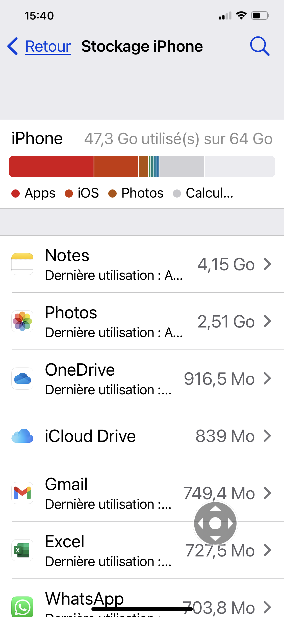The height and width of the screenshot is (617, 284).
Task: Tap the back arrow chevron
Action: pyautogui.click(x=13, y=46)
